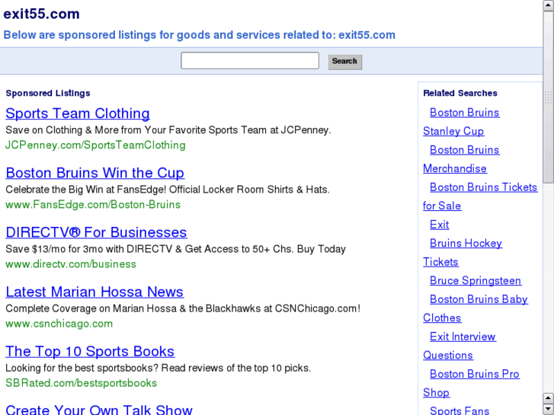Viewport: 554px width, 415px height.
Task: Select Boston Bruins Baby Clothes related search
Action: 479,299
